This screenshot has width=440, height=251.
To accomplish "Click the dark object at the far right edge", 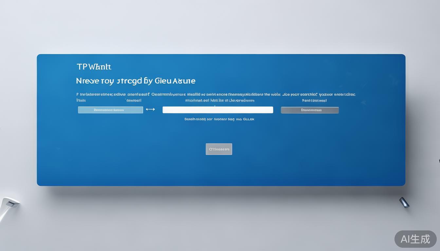I will pyautogui.click(x=439, y=161).
